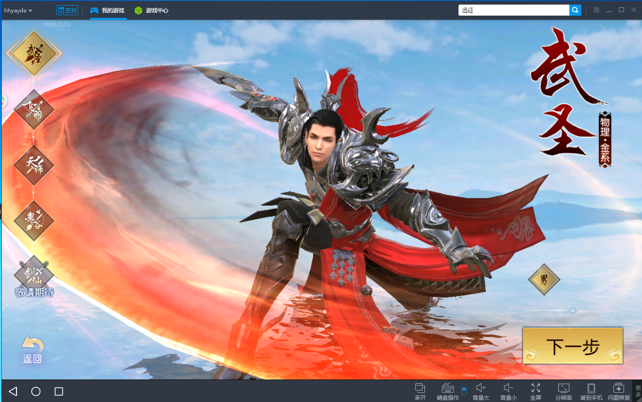Screen dimensions: 642x402
Task: Expand the hhyayda account dropdown
Action: point(18,10)
